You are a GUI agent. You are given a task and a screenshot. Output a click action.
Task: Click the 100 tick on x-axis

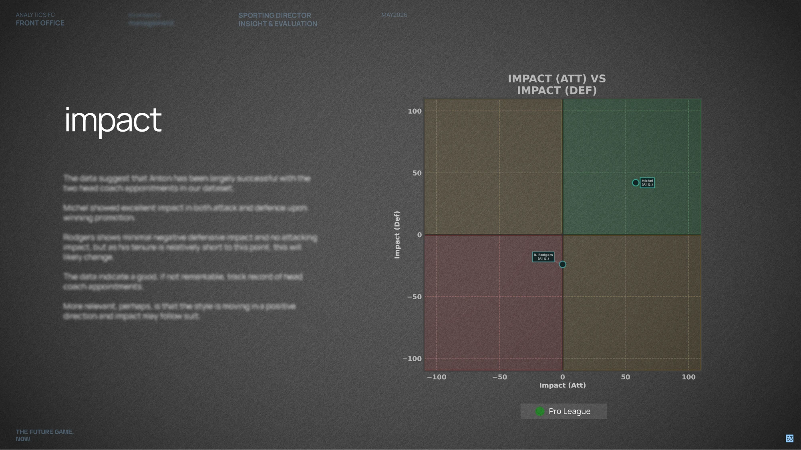tap(688, 377)
